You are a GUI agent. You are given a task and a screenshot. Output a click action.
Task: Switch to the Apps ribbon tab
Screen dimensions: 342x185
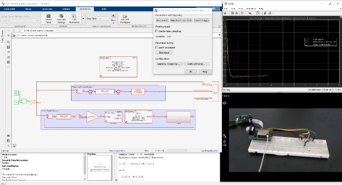pos(104,9)
